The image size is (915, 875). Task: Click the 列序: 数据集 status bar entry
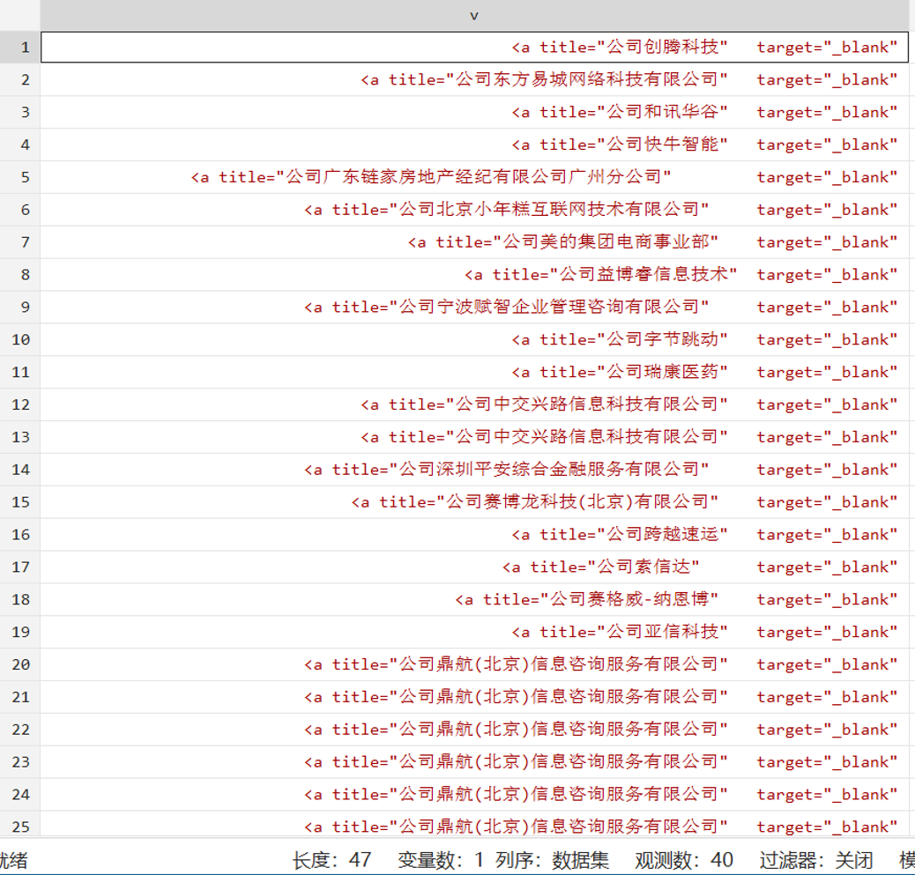tap(552, 860)
